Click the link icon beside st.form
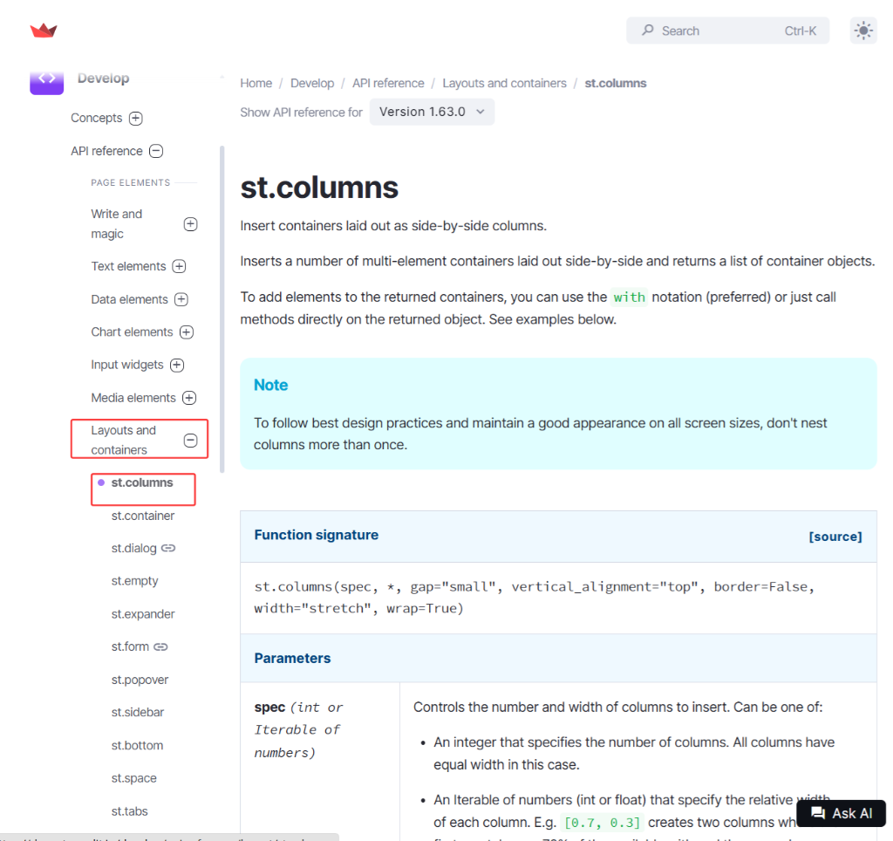This screenshot has width=893, height=841. point(160,646)
